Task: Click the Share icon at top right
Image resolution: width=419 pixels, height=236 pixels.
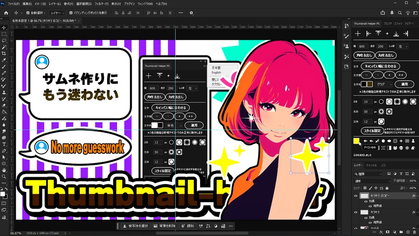Action: (x=383, y=13)
